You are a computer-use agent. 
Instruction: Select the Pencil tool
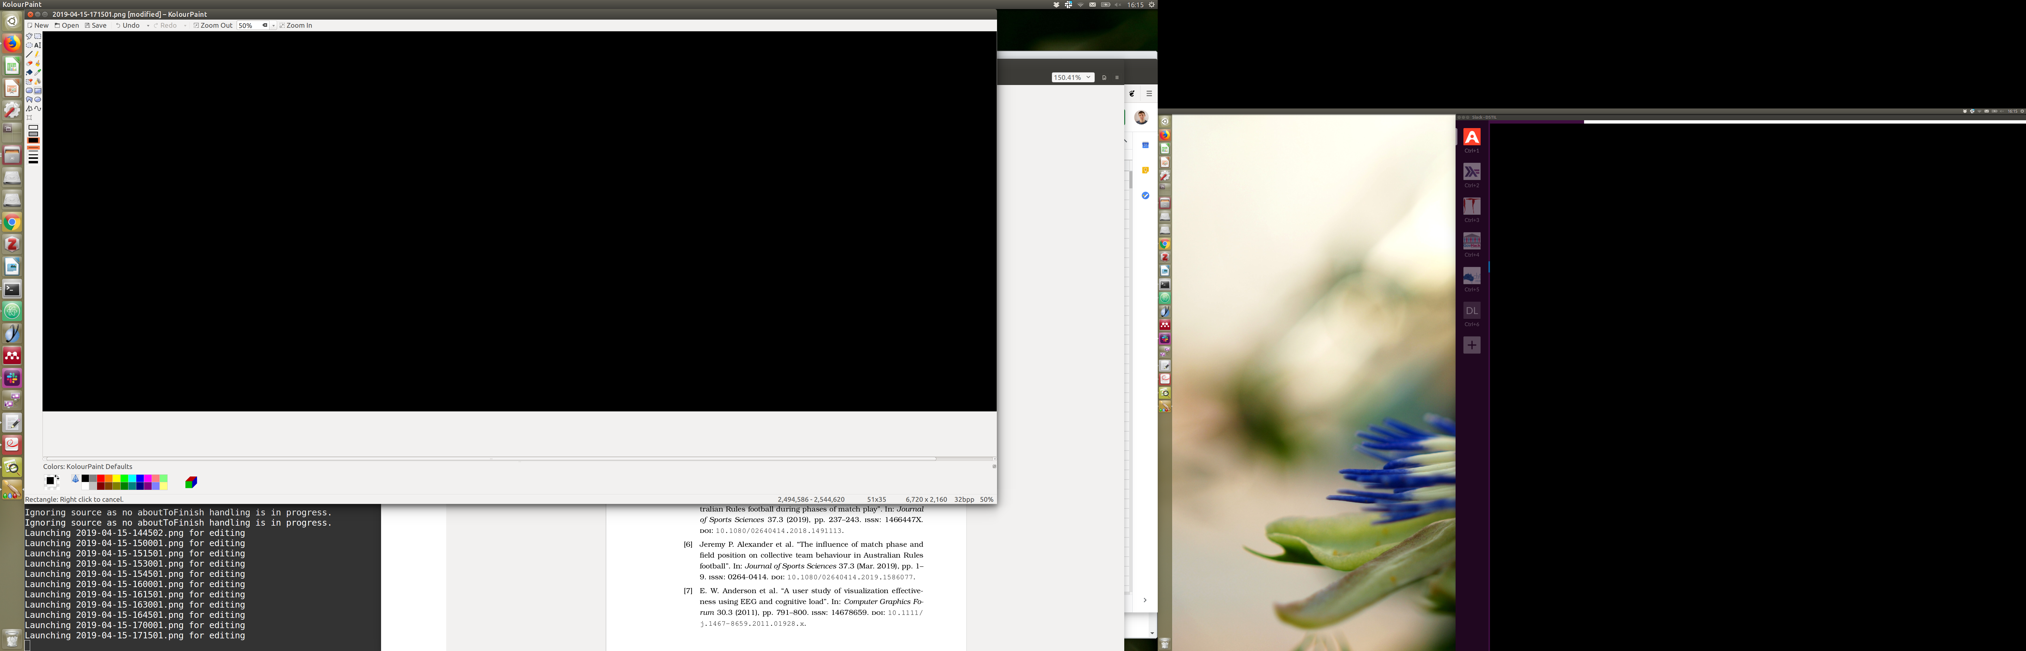(x=38, y=54)
